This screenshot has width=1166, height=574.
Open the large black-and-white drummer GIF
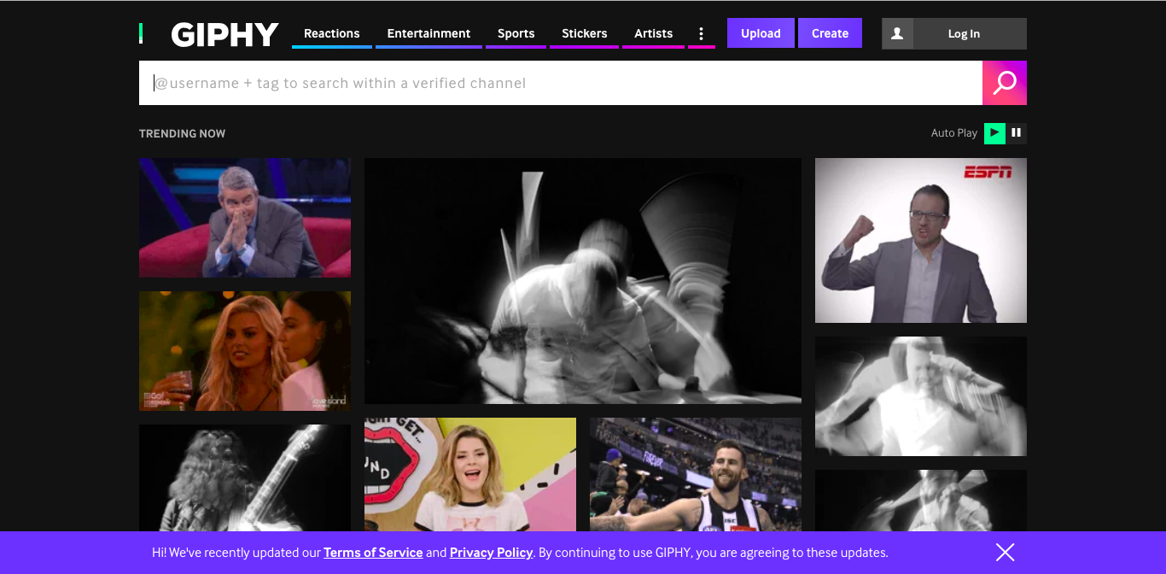click(582, 280)
